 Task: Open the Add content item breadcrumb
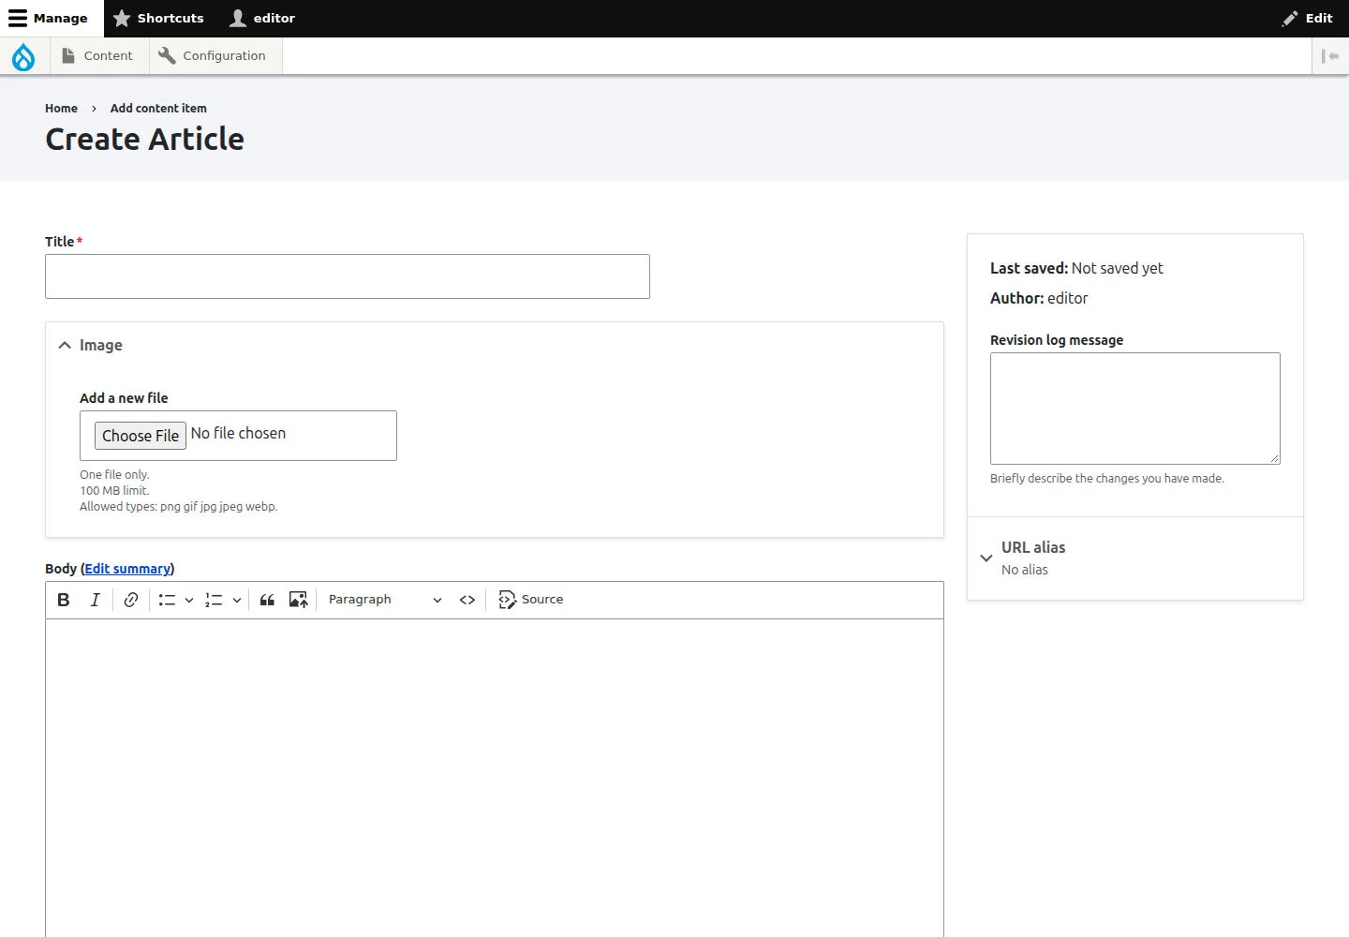158,109
